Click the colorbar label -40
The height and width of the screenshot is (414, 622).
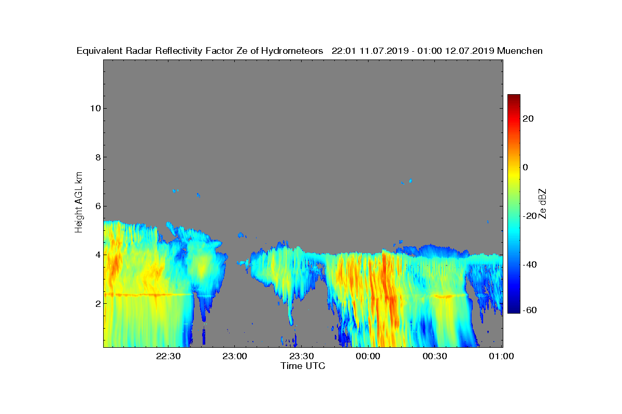tap(529, 264)
